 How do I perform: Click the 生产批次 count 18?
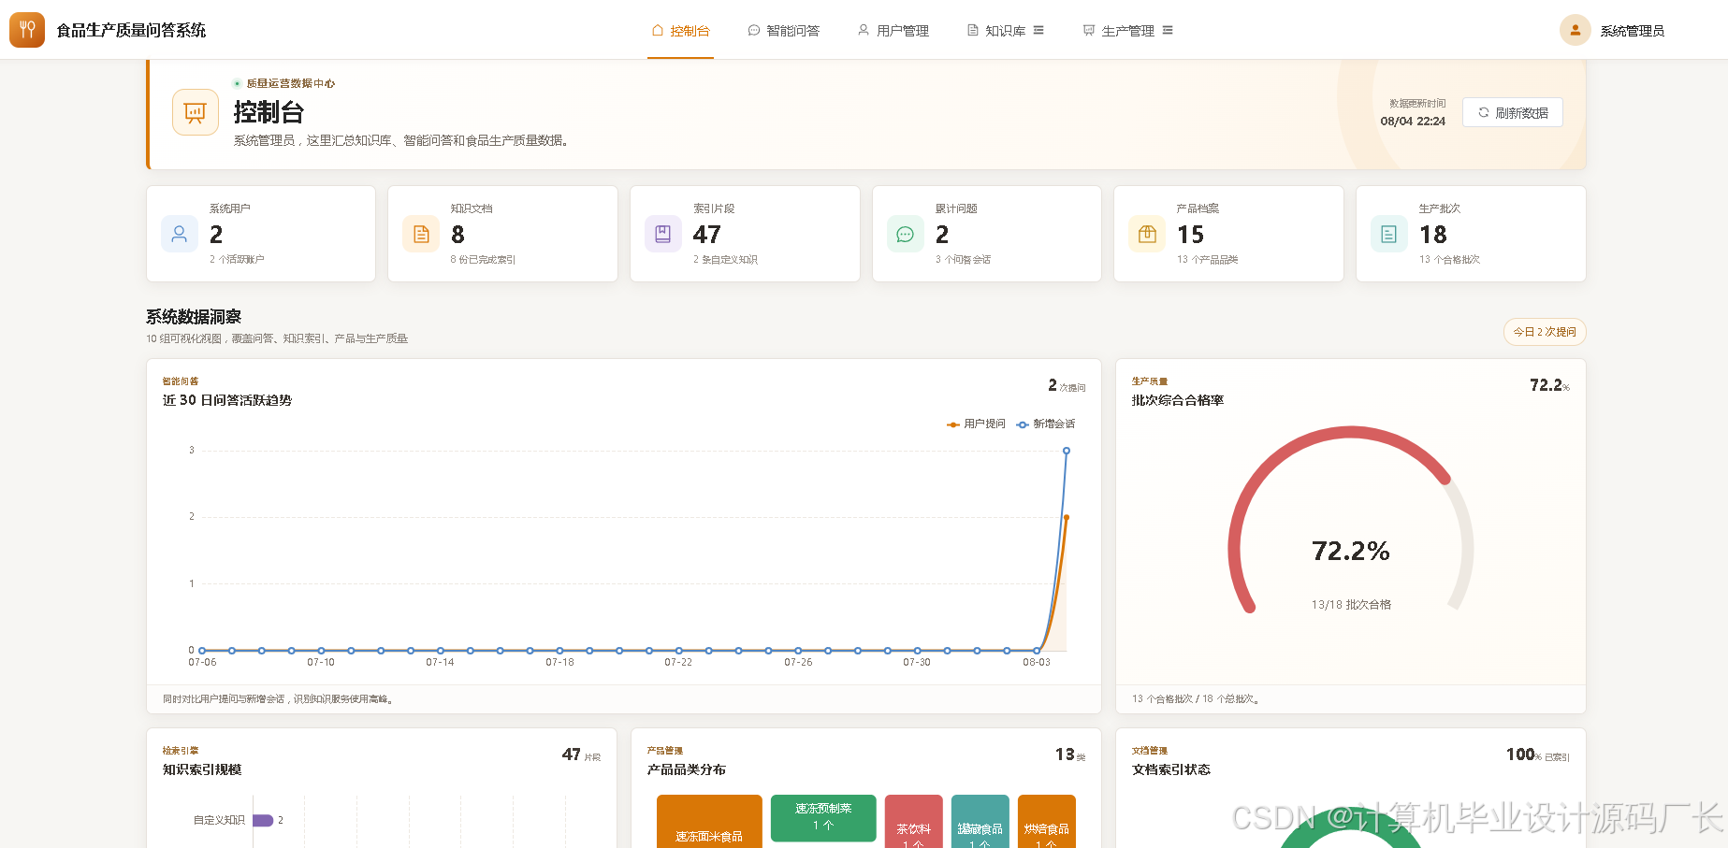[1433, 234]
